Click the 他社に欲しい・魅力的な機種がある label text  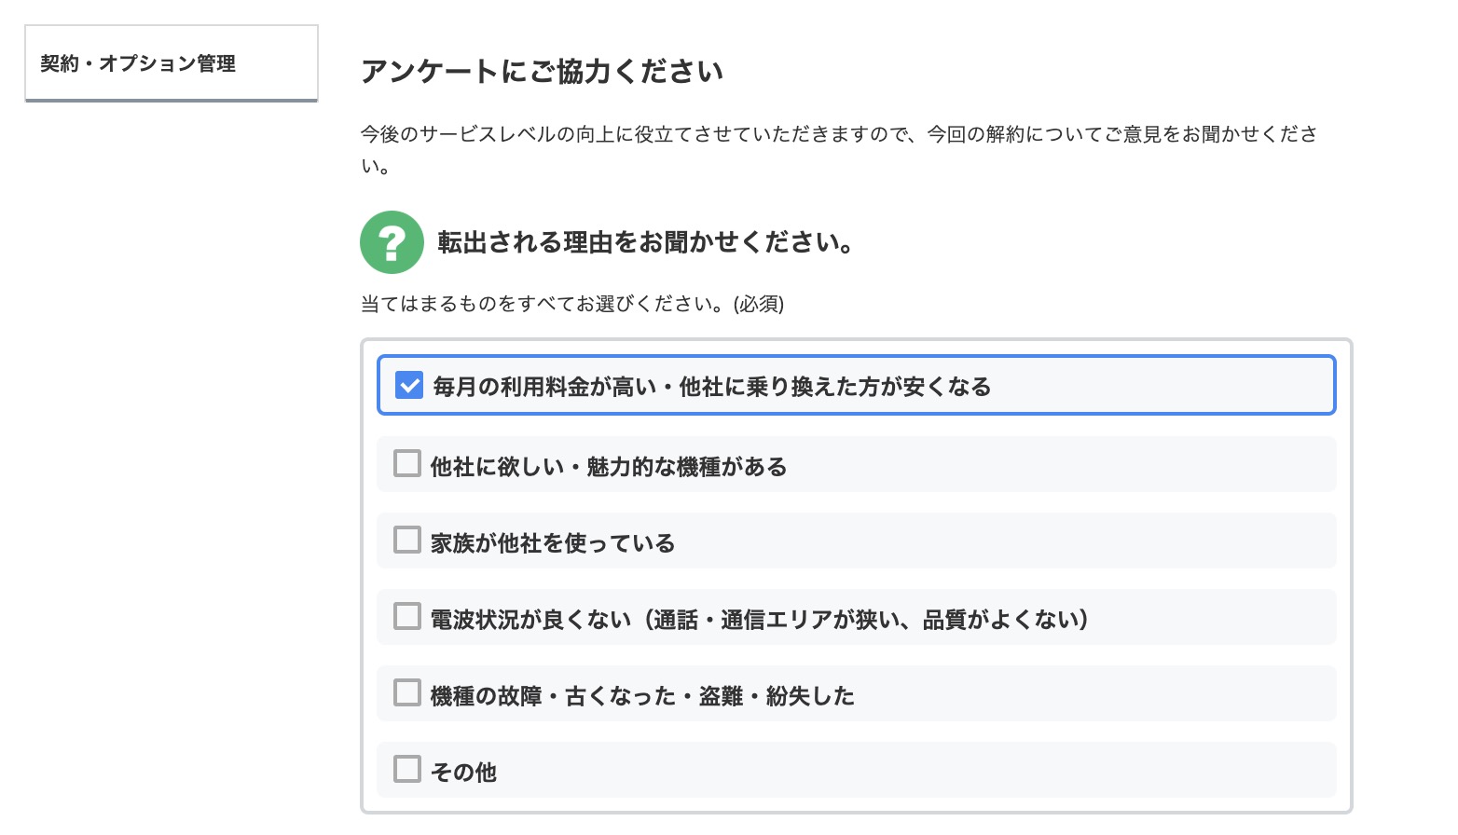pyautogui.click(x=608, y=466)
